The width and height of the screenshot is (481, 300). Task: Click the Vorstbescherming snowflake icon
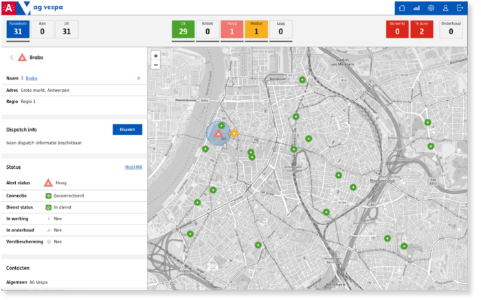pos(49,242)
